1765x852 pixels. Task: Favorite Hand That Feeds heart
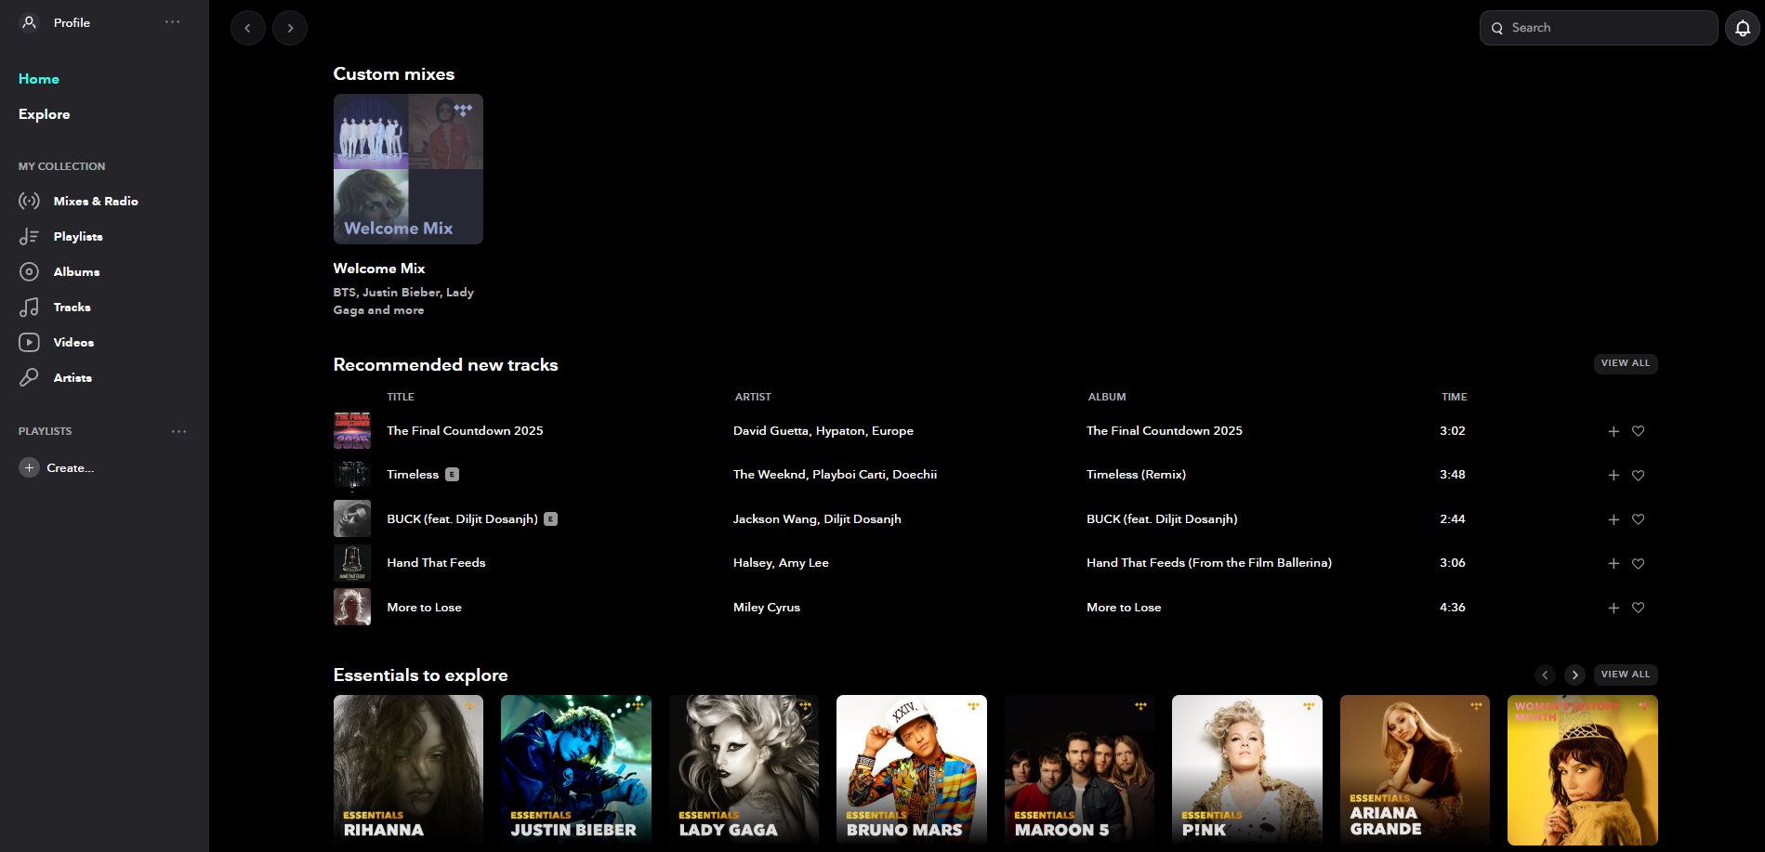pyautogui.click(x=1639, y=563)
